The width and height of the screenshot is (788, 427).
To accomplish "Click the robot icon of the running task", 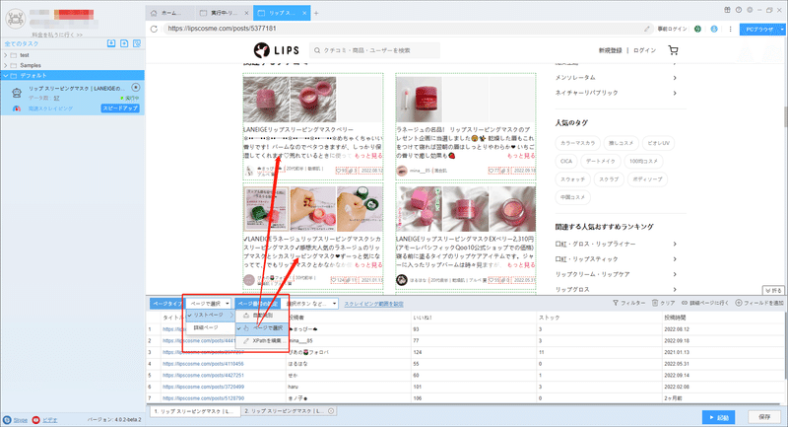I will tap(17, 92).
